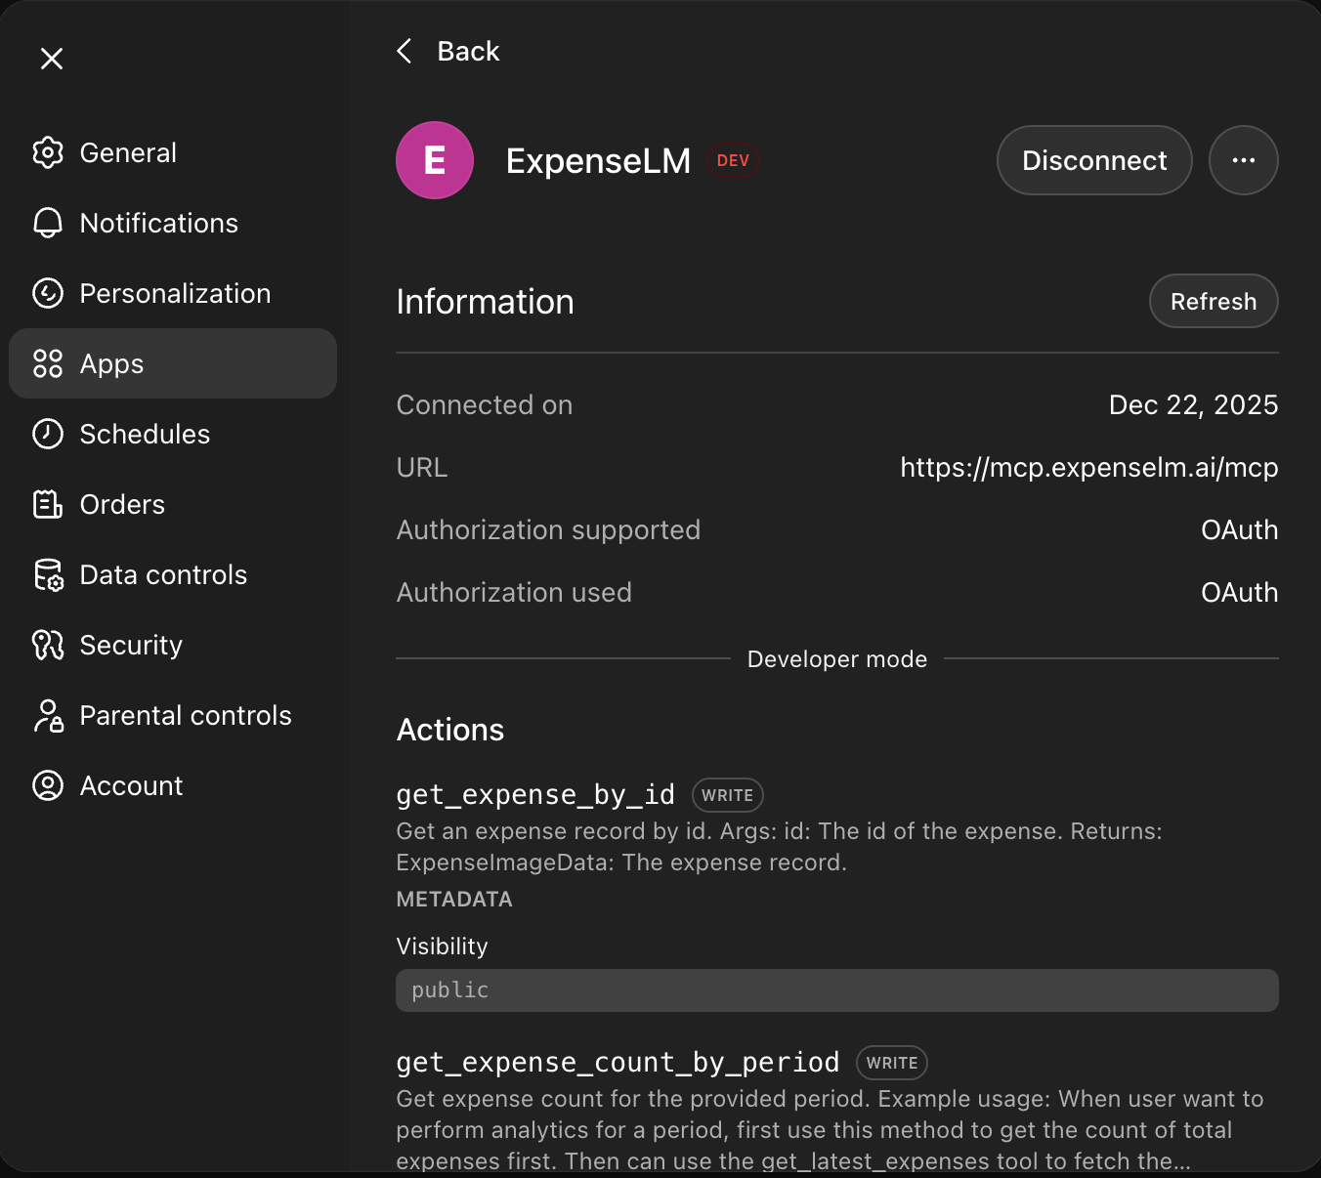Open Data controls via the database icon
This screenshot has height=1178, width=1321.
point(47,574)
